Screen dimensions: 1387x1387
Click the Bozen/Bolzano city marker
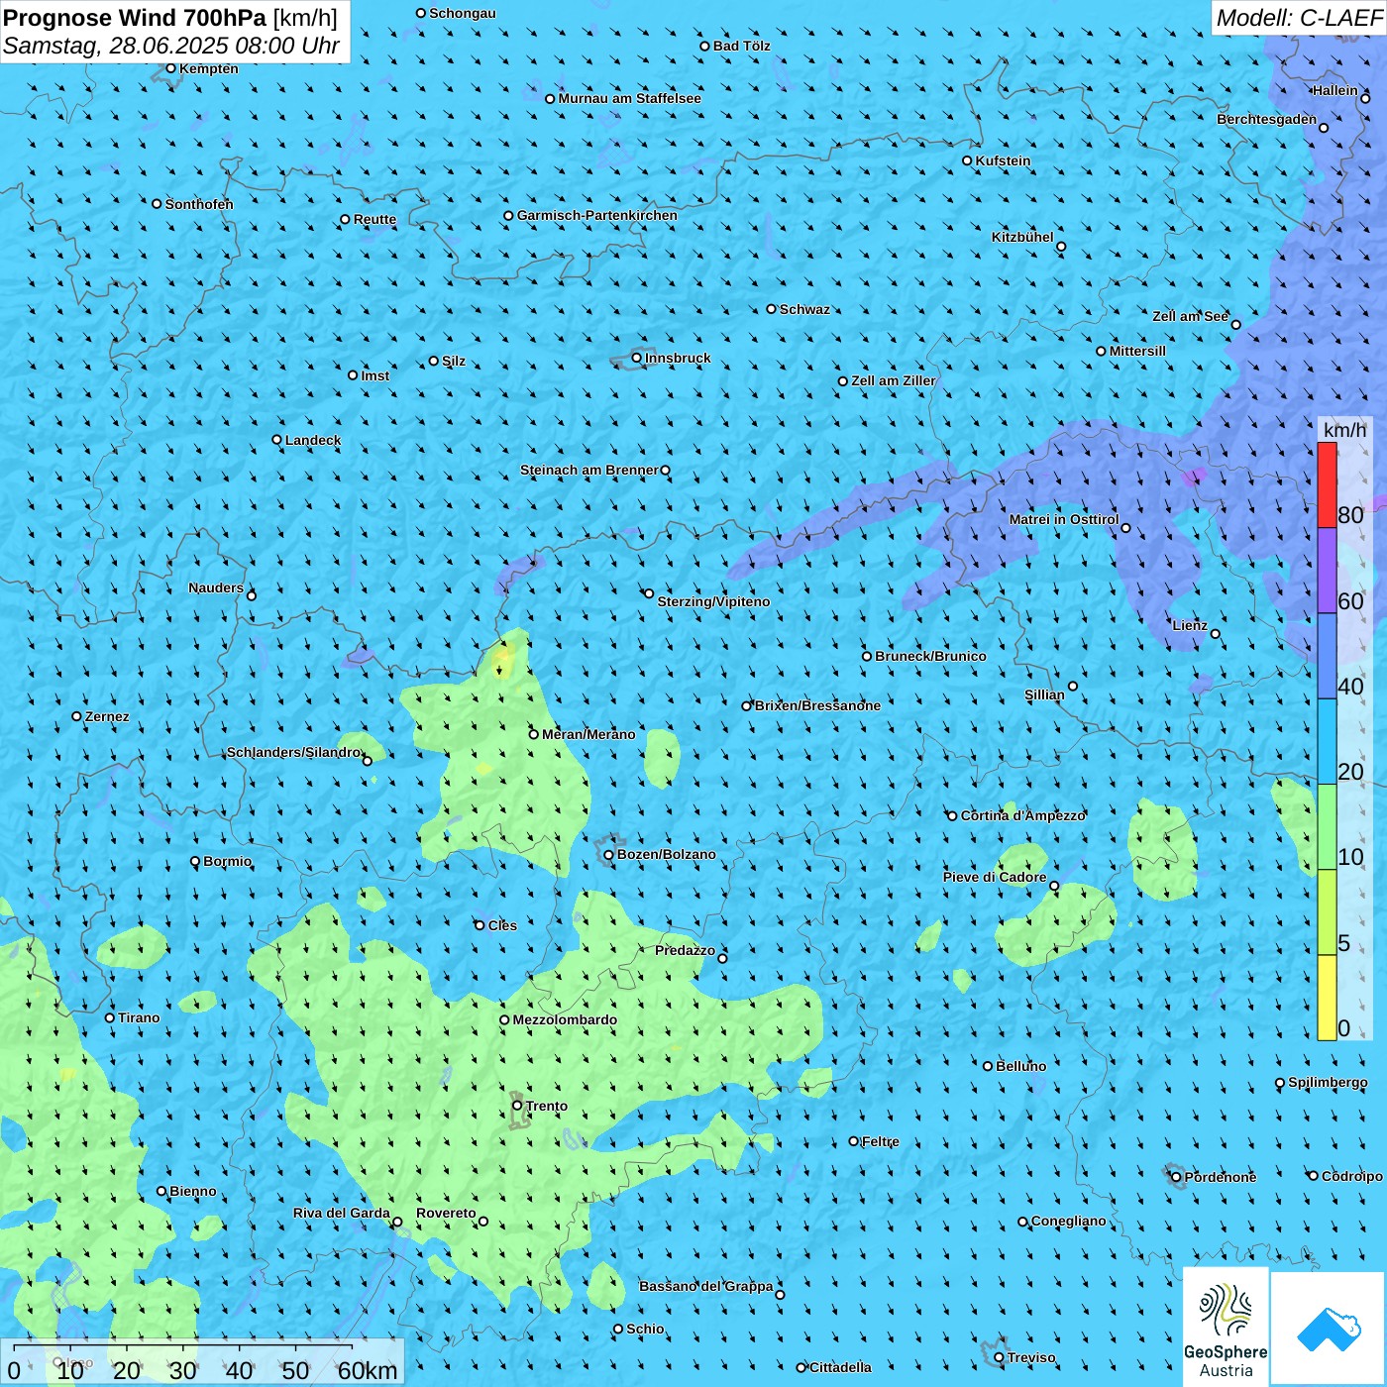[x=609, y=854]
